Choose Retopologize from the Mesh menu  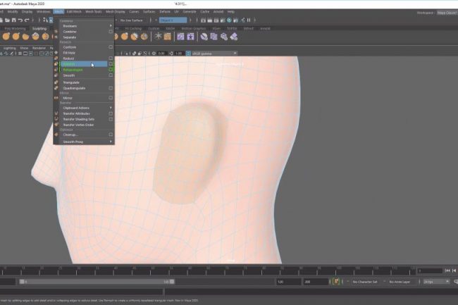74,70
